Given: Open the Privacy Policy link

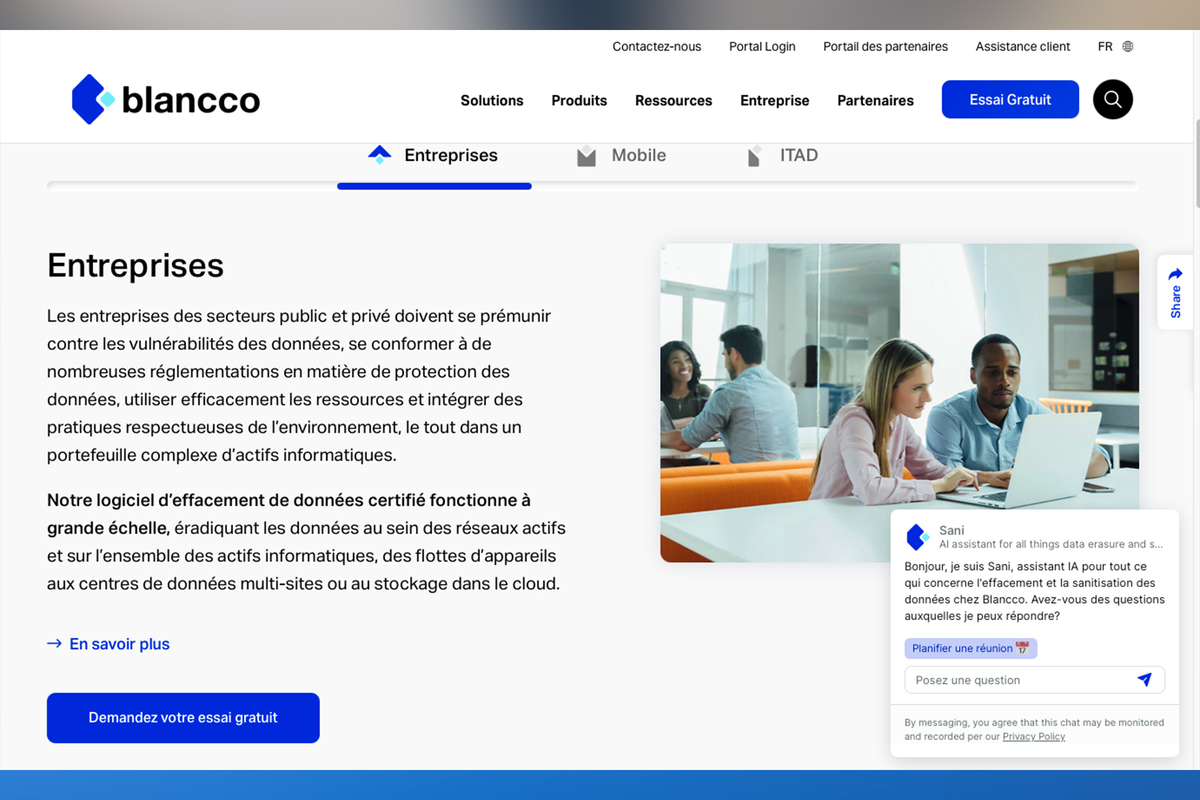Looking at the screenshot, I should 1033,736.
